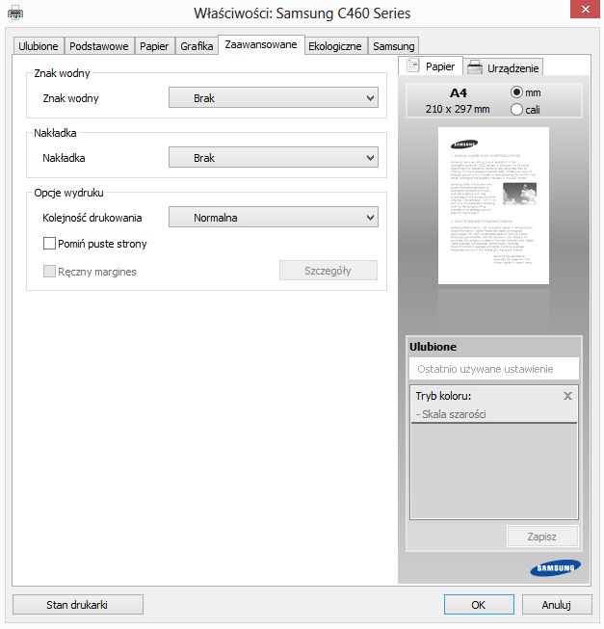The width and height of the screenshot is (604, 629).
Task: Click the A4 page preview thumbnail
Action: click(493, 206)
